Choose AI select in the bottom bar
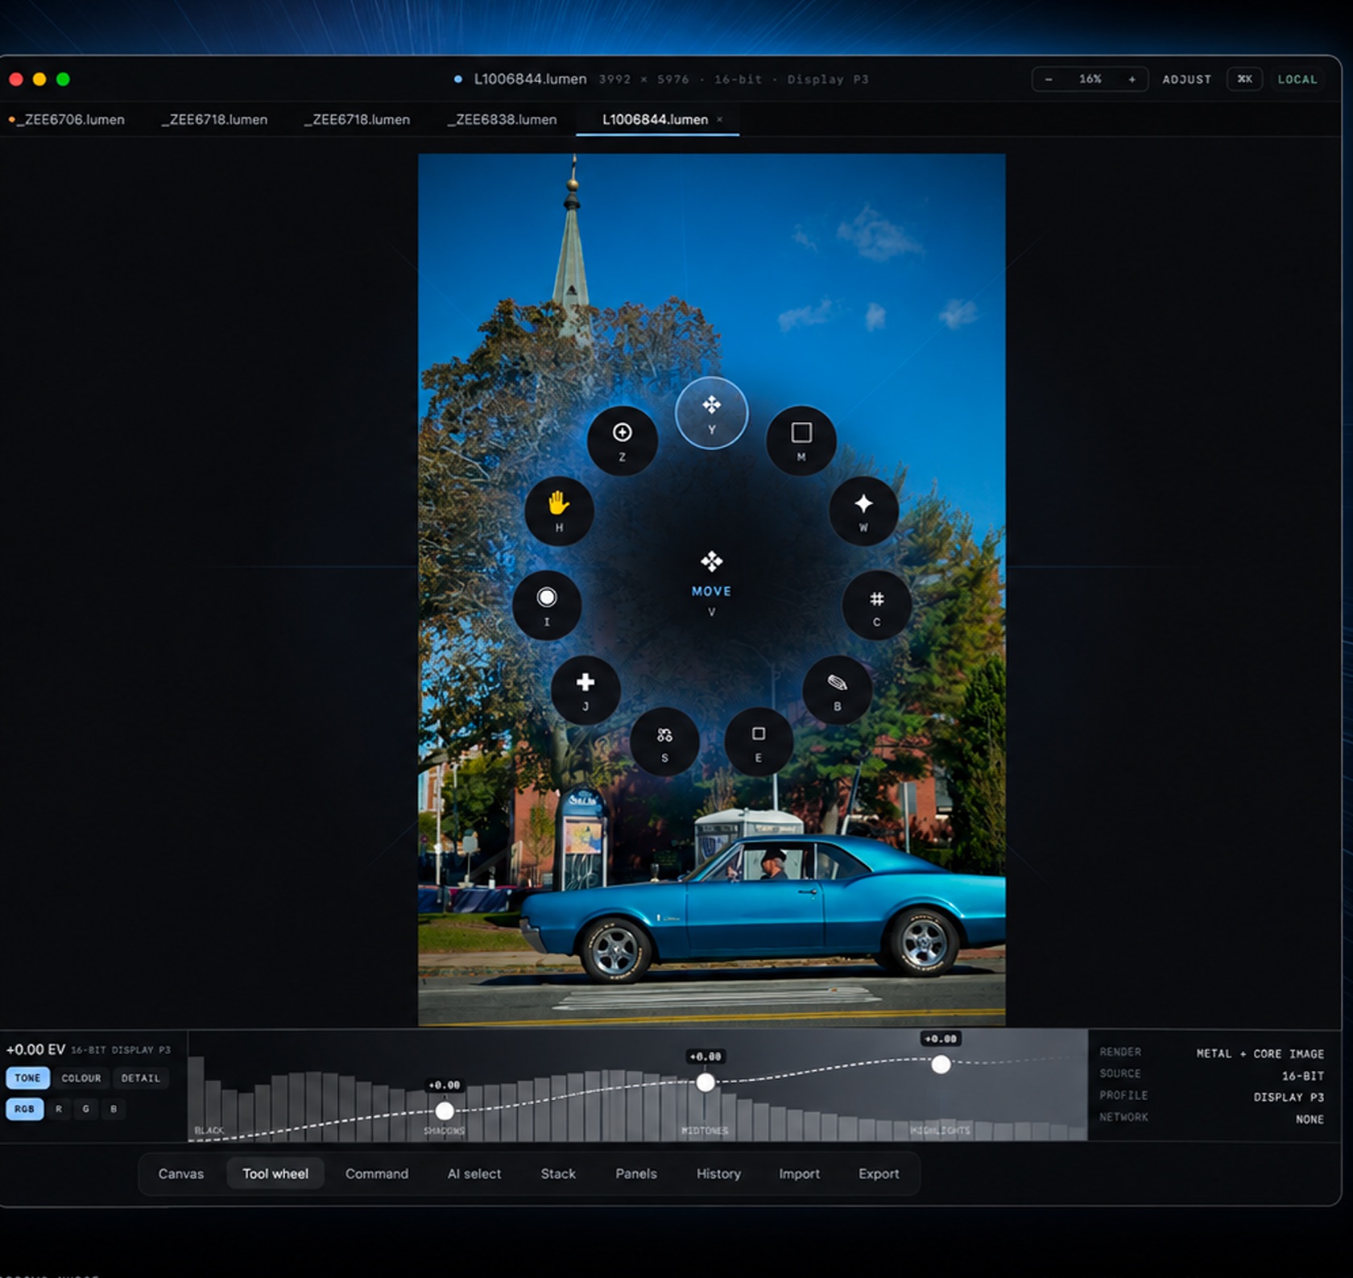This screenshot has height=1278, width=1353. [x=474, y=1173]
